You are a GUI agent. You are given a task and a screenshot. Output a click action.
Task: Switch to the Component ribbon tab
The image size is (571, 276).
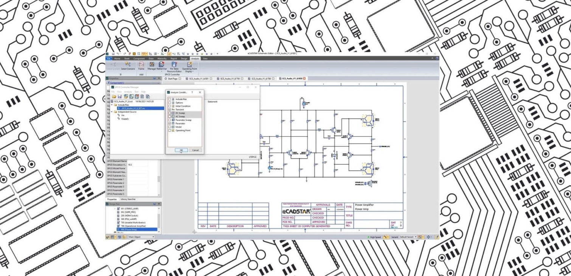point(139,59)
